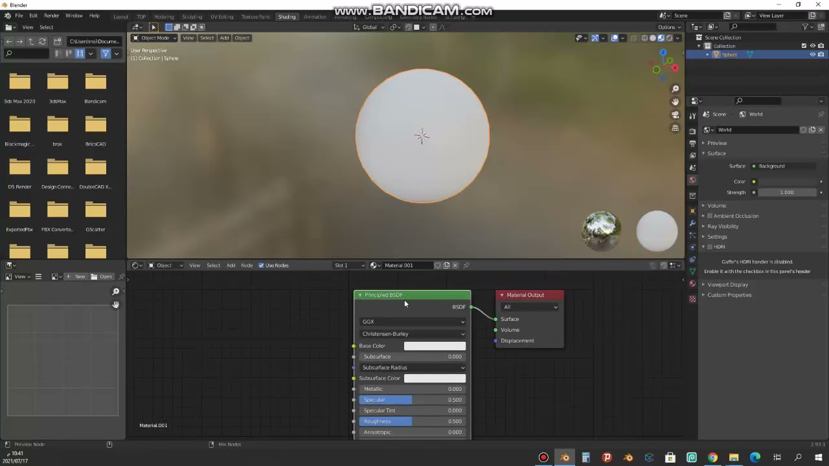
Task: Toggle viewport overlays button
Action: click(x=615, y=38)
